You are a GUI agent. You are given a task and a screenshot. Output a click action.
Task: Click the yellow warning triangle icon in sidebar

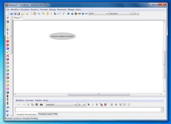pyautogui.click(x=7, y=37)
